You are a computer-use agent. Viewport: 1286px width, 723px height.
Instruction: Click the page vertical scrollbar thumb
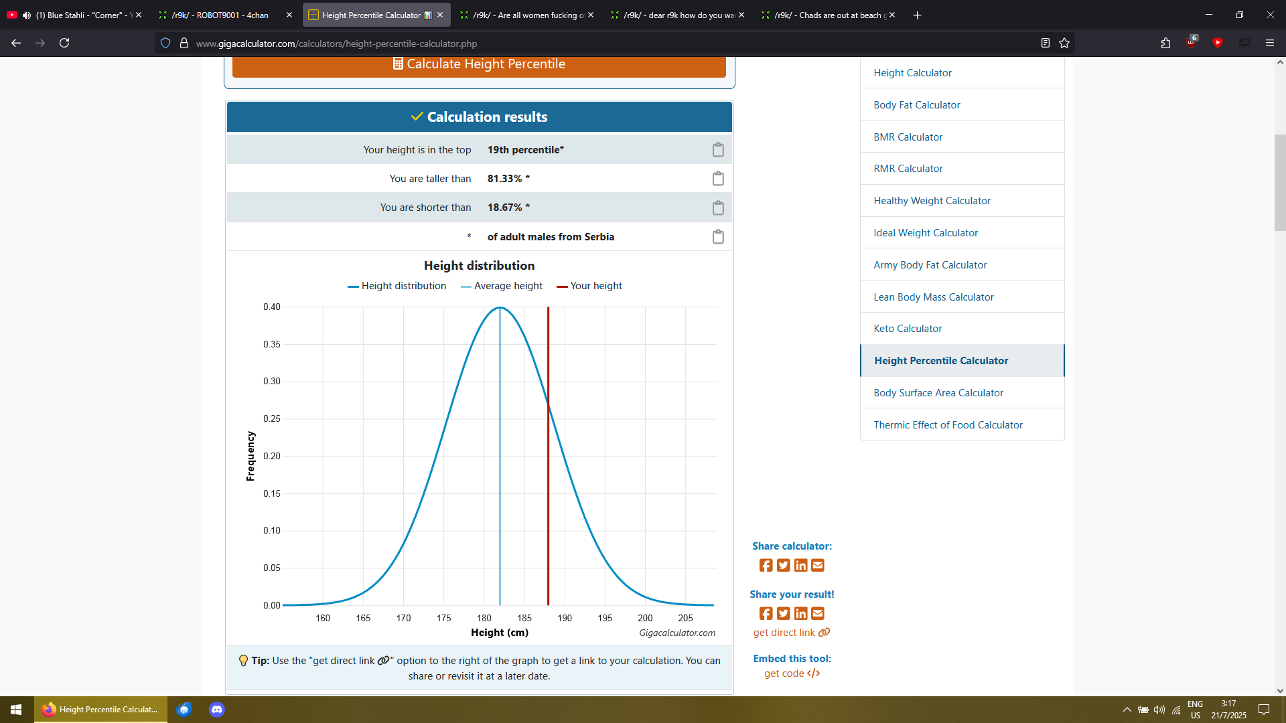(x=1279, y=183)
